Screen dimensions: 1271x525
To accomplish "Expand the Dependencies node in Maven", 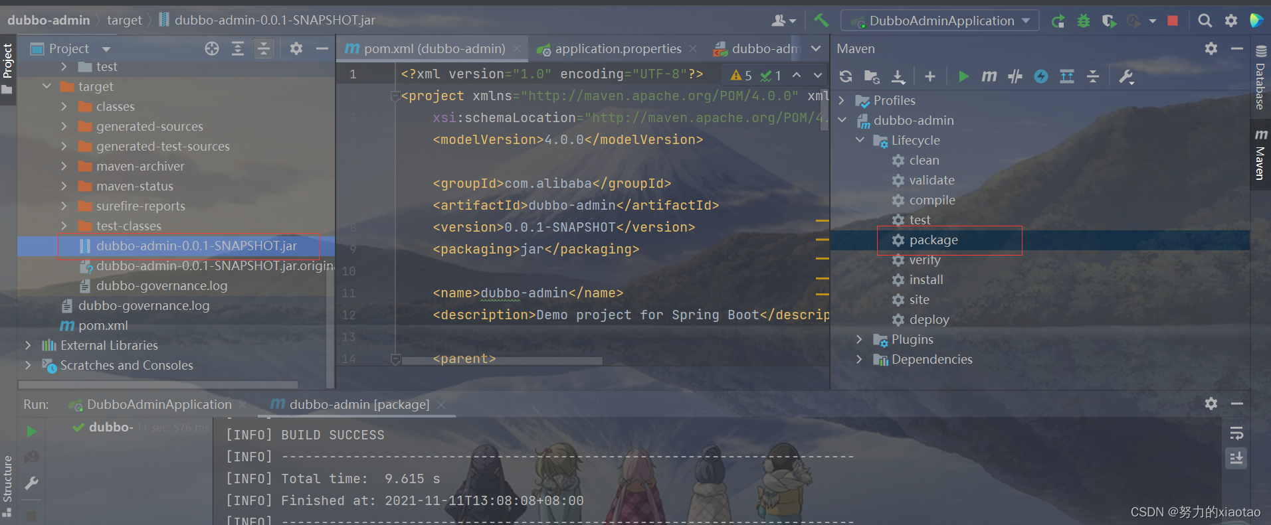I will pyautogui.click(x=860, y=359).
